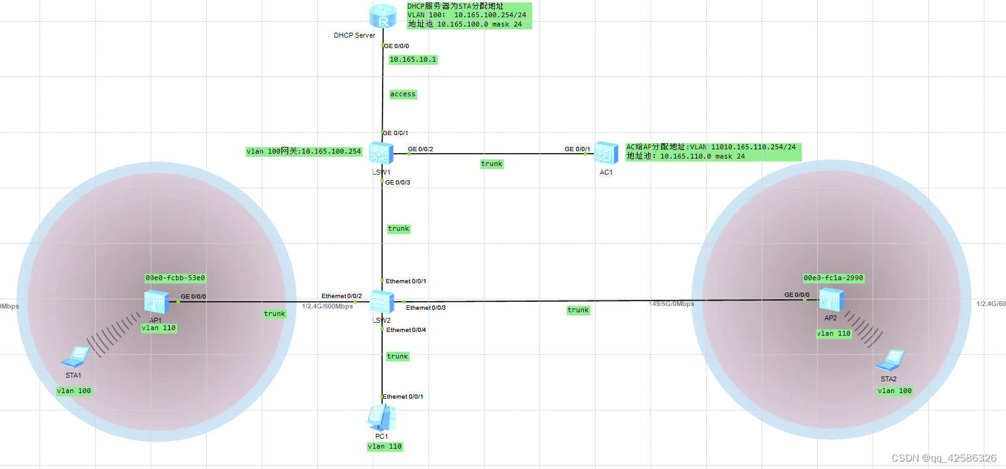Select the DHCP Server router icon

point(383,17)
